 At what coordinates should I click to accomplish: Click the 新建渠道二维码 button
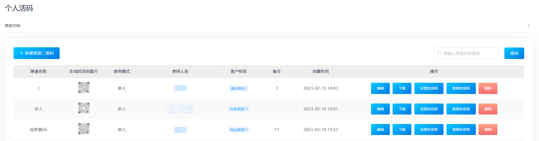tap(37, 53)
